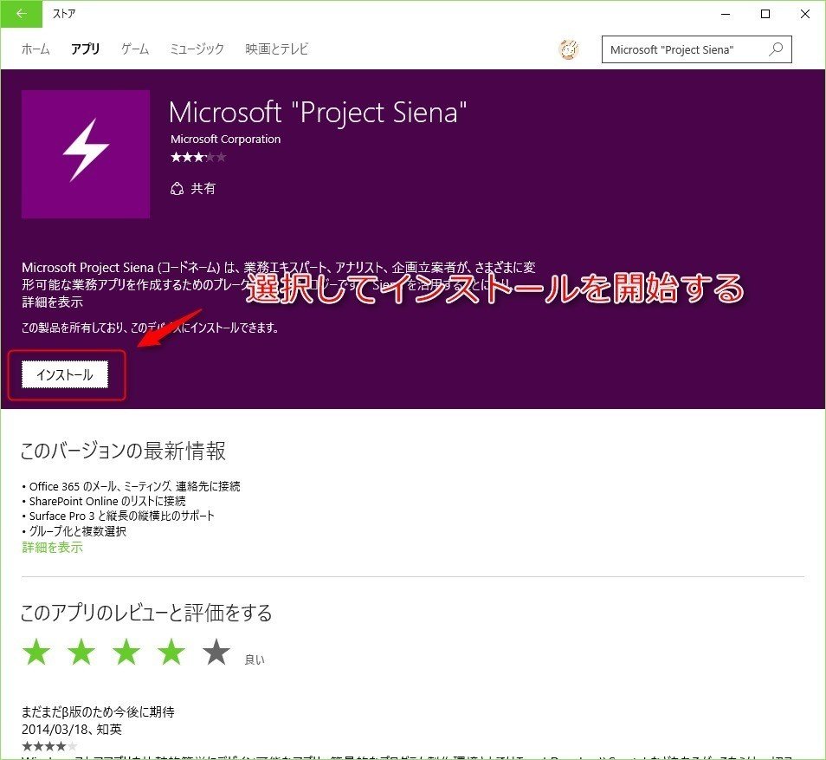Go back with the green arrow button

[x=21, y=14]
